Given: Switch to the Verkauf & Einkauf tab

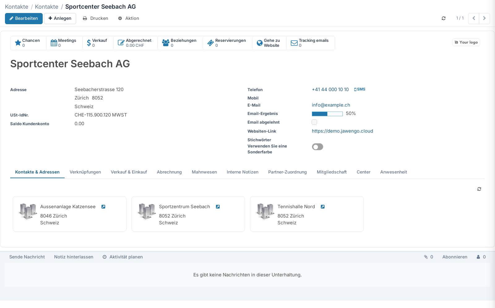Looking at the screenshot, I should click(129, 172).
